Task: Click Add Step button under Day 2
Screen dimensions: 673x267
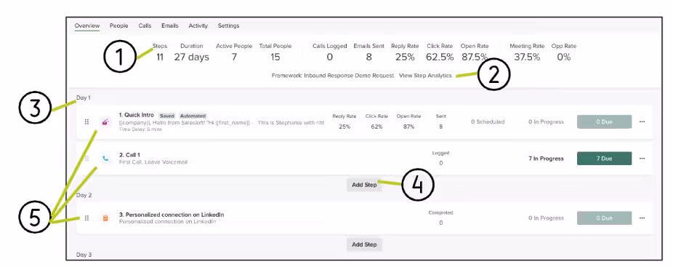Action: (x=364, y=244)
